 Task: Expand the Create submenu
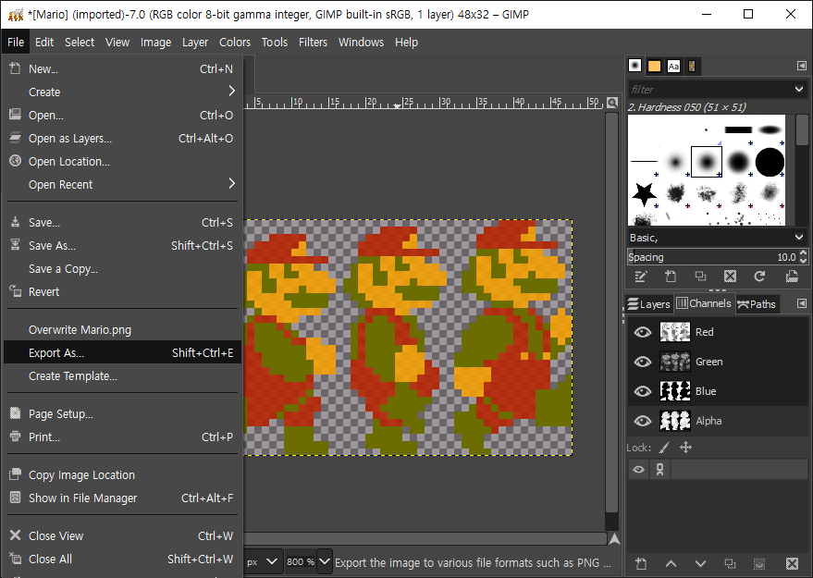click(232, 92)
